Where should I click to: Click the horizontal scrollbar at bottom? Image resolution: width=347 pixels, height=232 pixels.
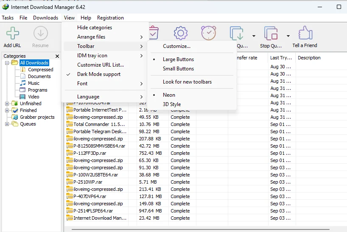(x=201, y=229)
